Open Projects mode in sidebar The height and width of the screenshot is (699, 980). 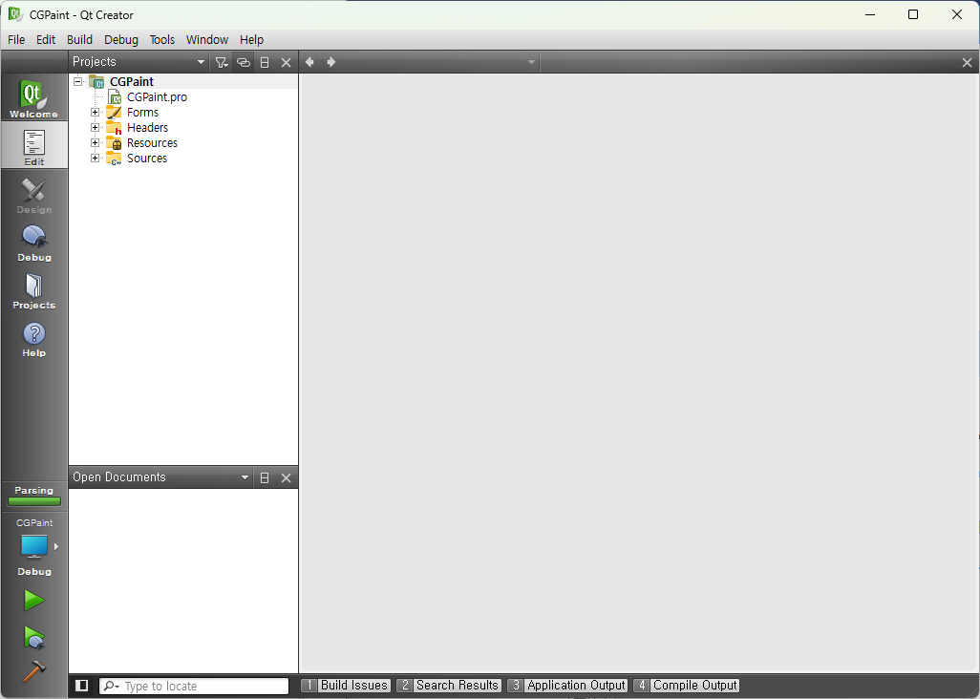(x=33, y=290)
